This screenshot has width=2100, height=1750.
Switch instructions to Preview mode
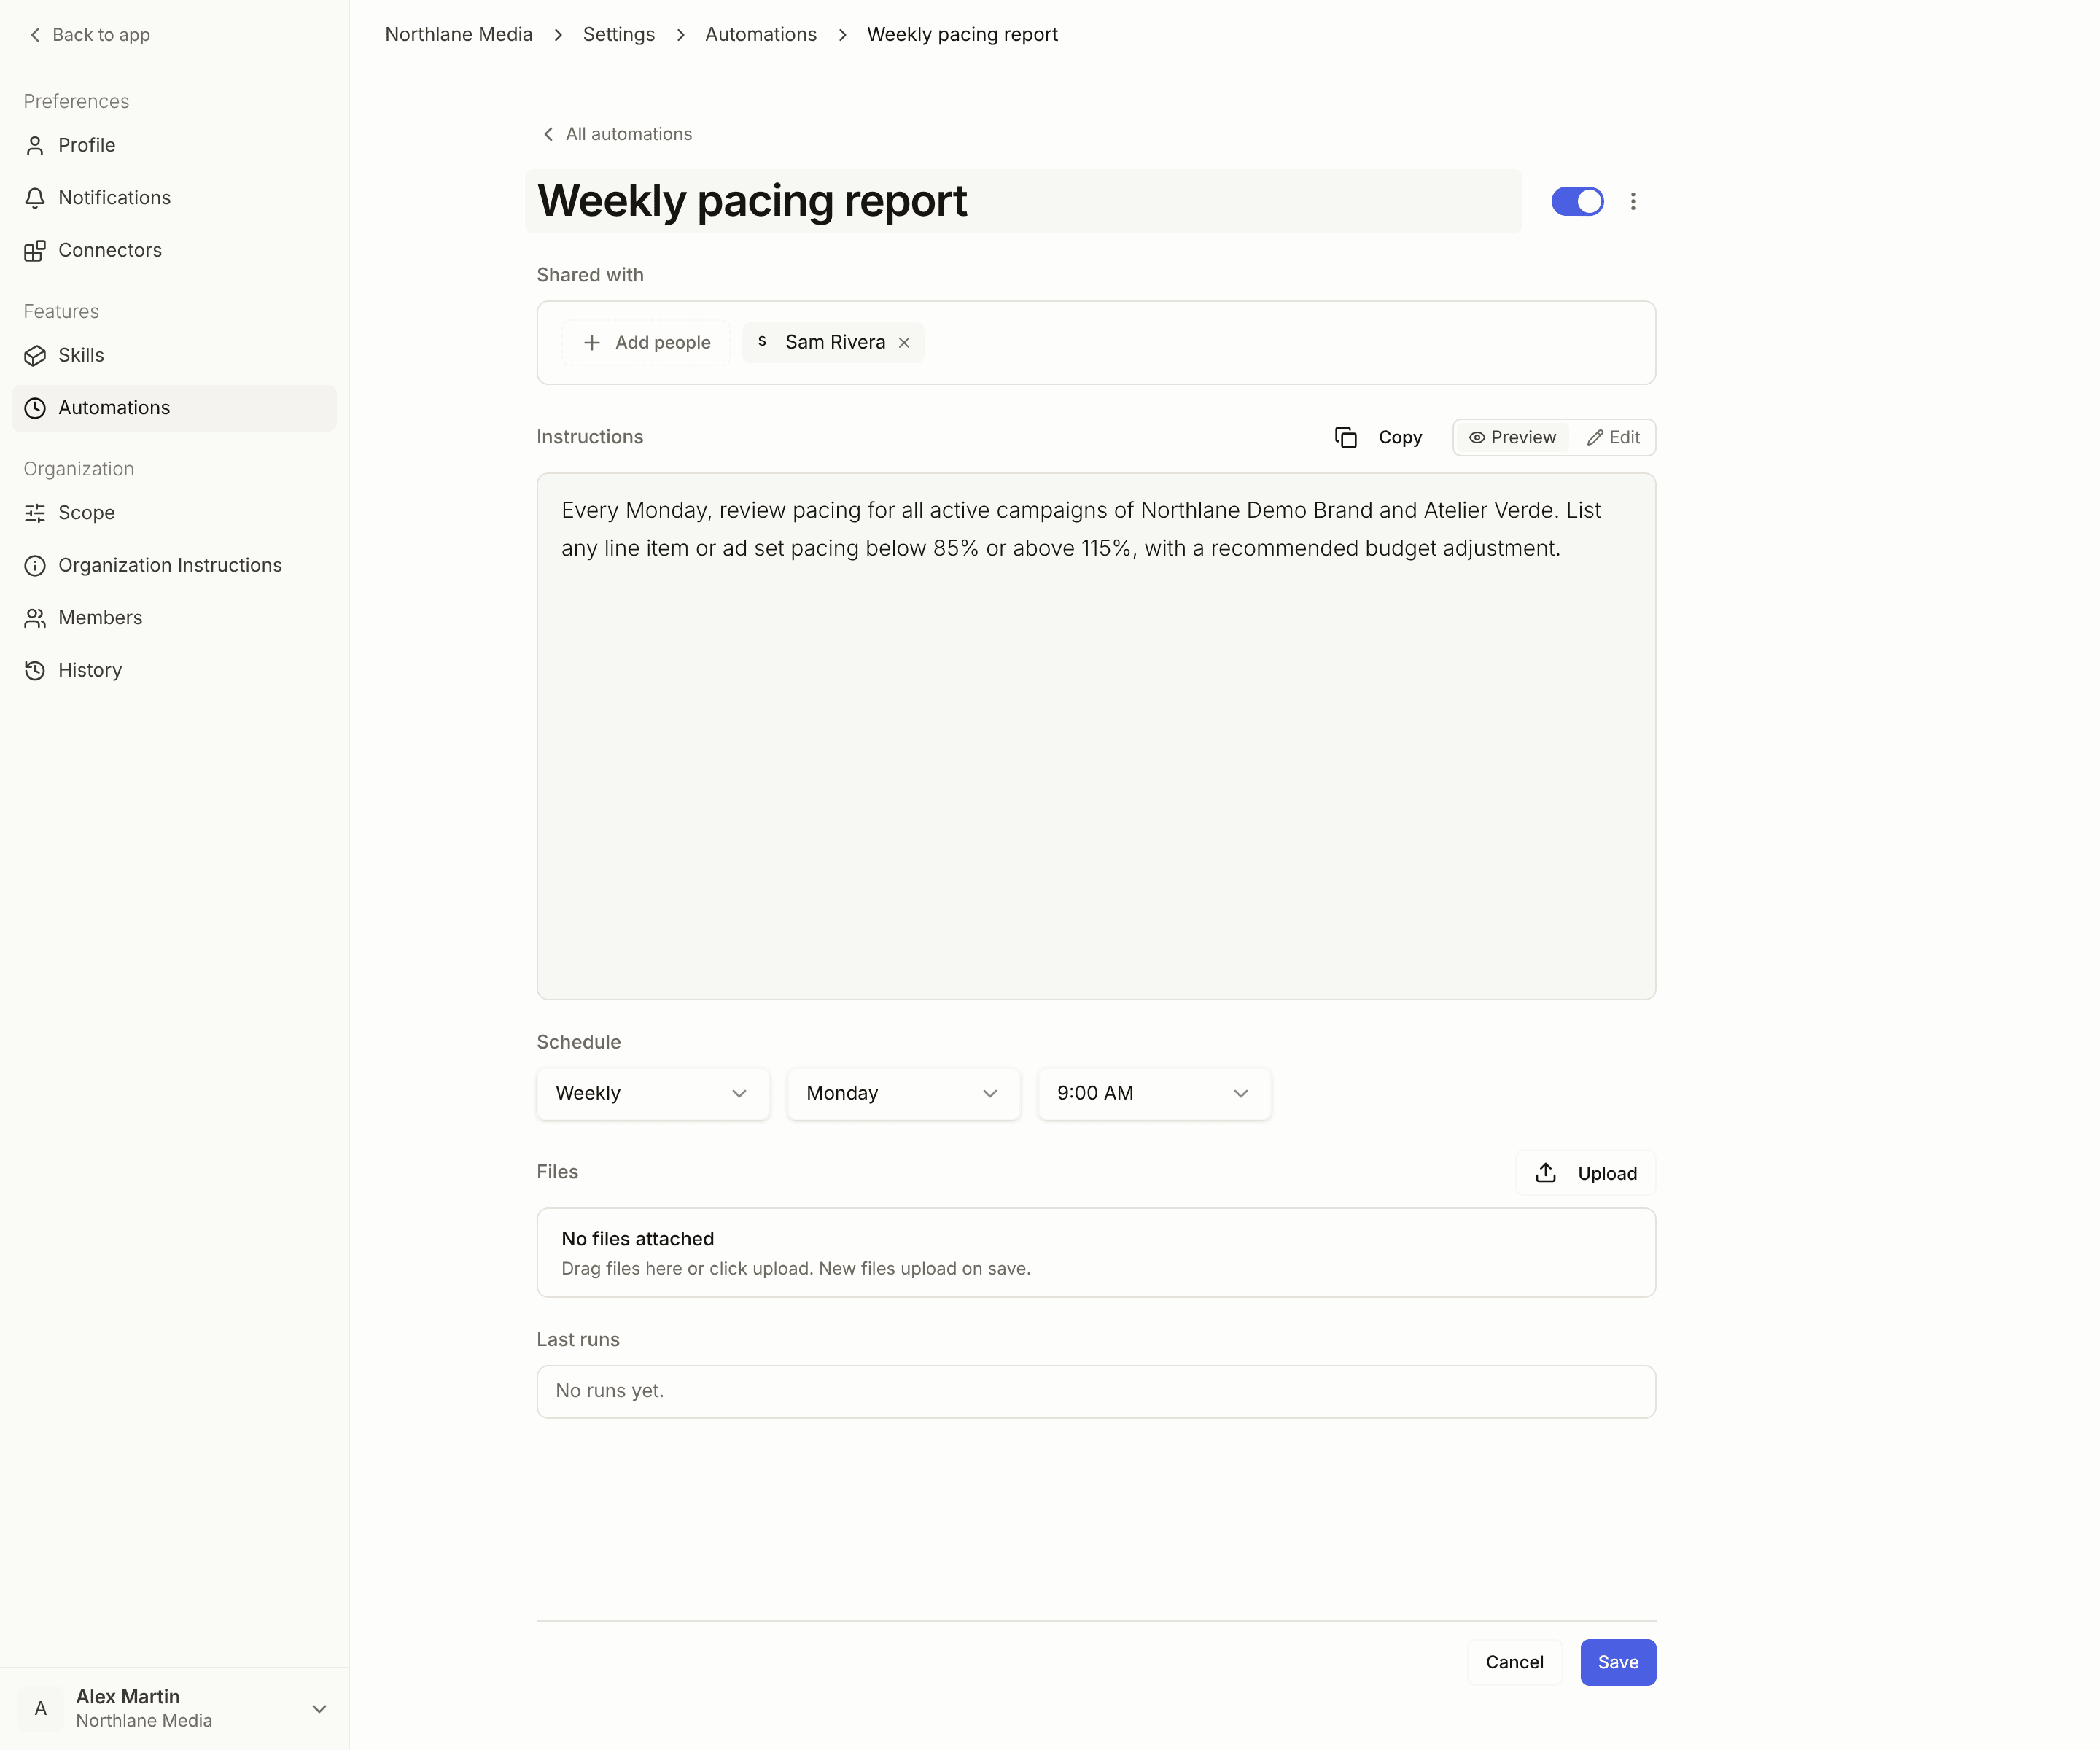(1512, 437)
